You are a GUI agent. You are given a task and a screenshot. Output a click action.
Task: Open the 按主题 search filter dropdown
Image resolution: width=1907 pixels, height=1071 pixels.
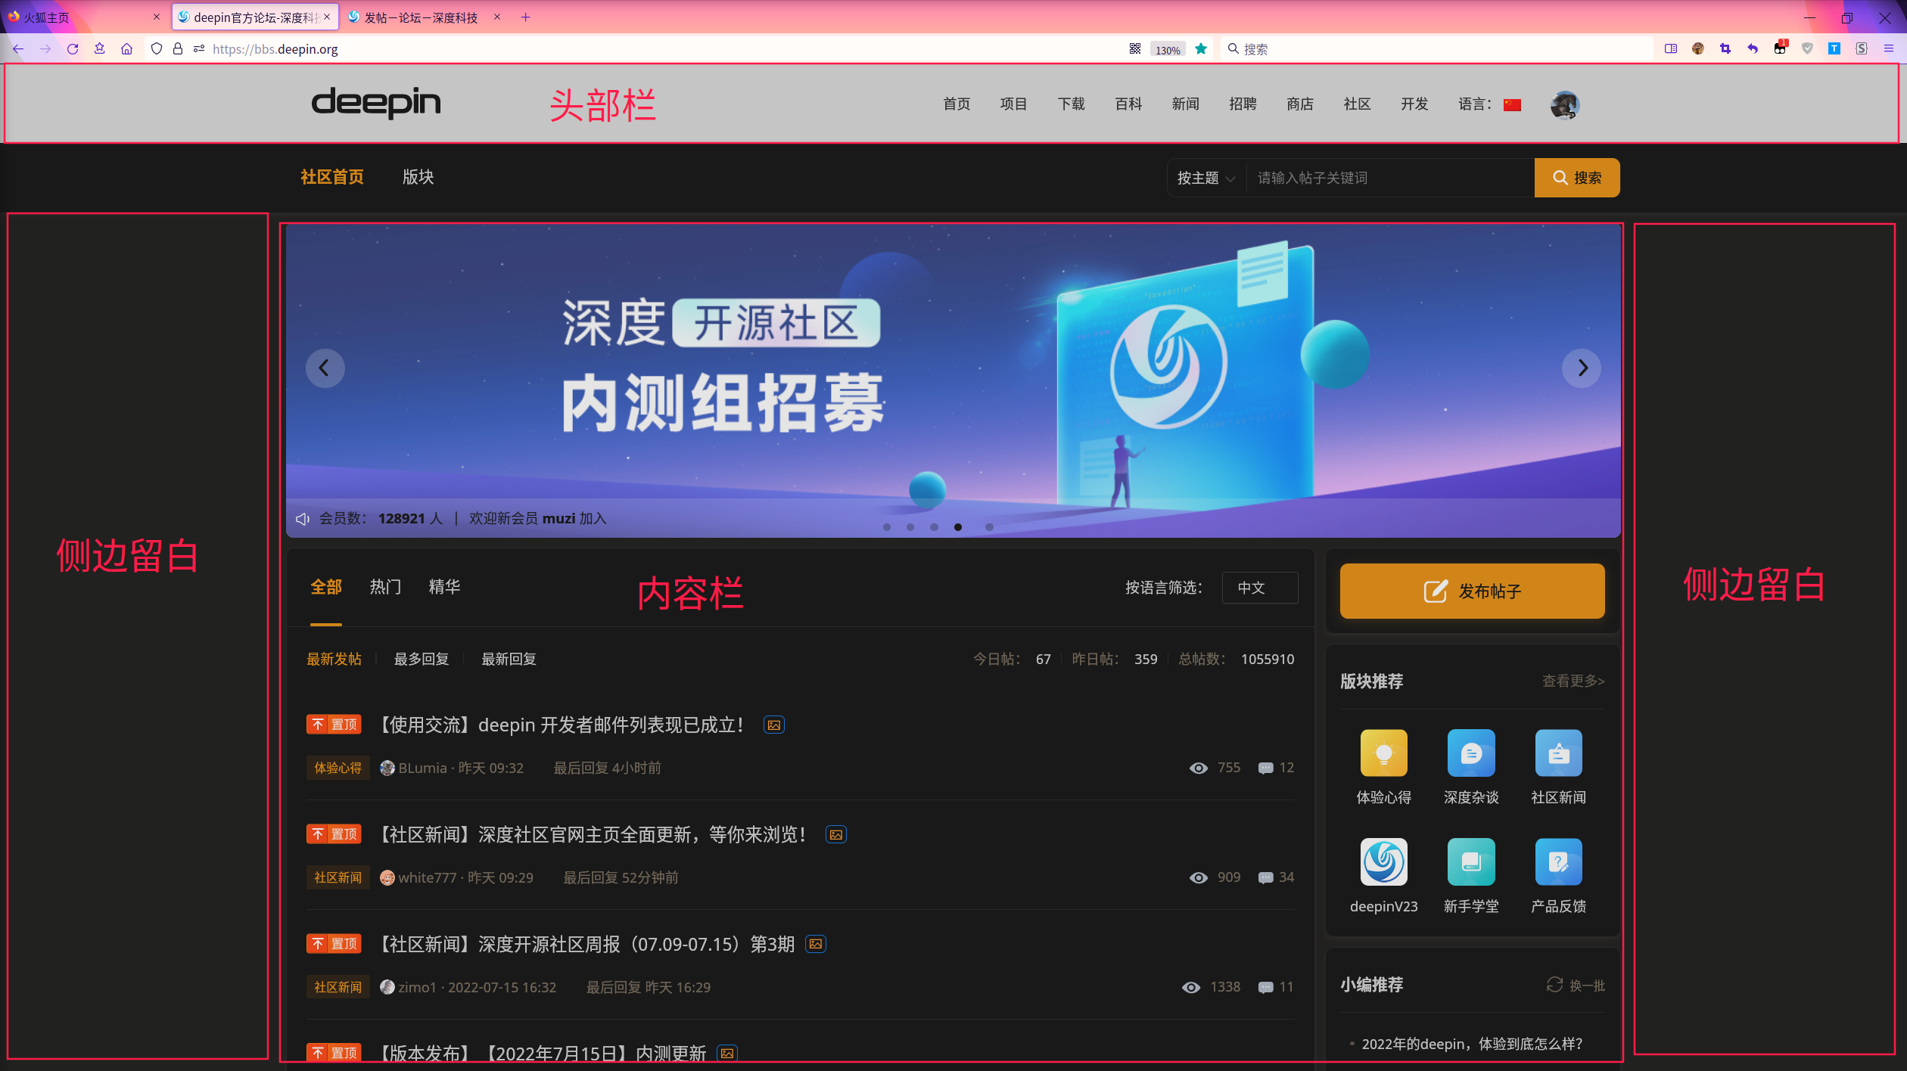pos(1205,177)
